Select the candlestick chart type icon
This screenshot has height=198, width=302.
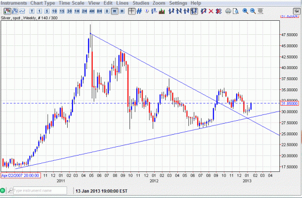(7, 11)
